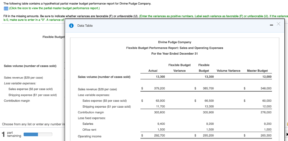Open the data table grid icon
Image resolution: width=288 pixels, height=141 pixels.
coord(6,8)
